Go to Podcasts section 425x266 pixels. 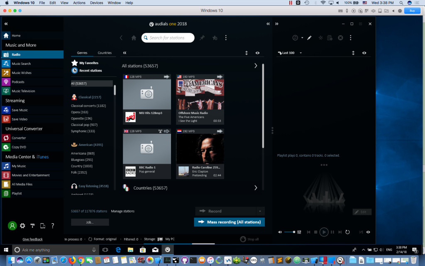32,82
